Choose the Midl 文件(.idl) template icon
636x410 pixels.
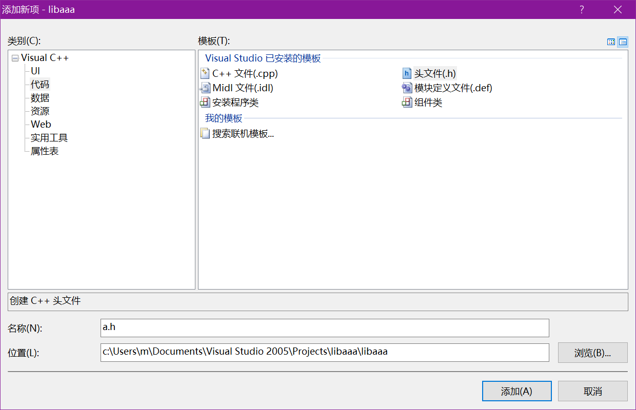(205, 88)
